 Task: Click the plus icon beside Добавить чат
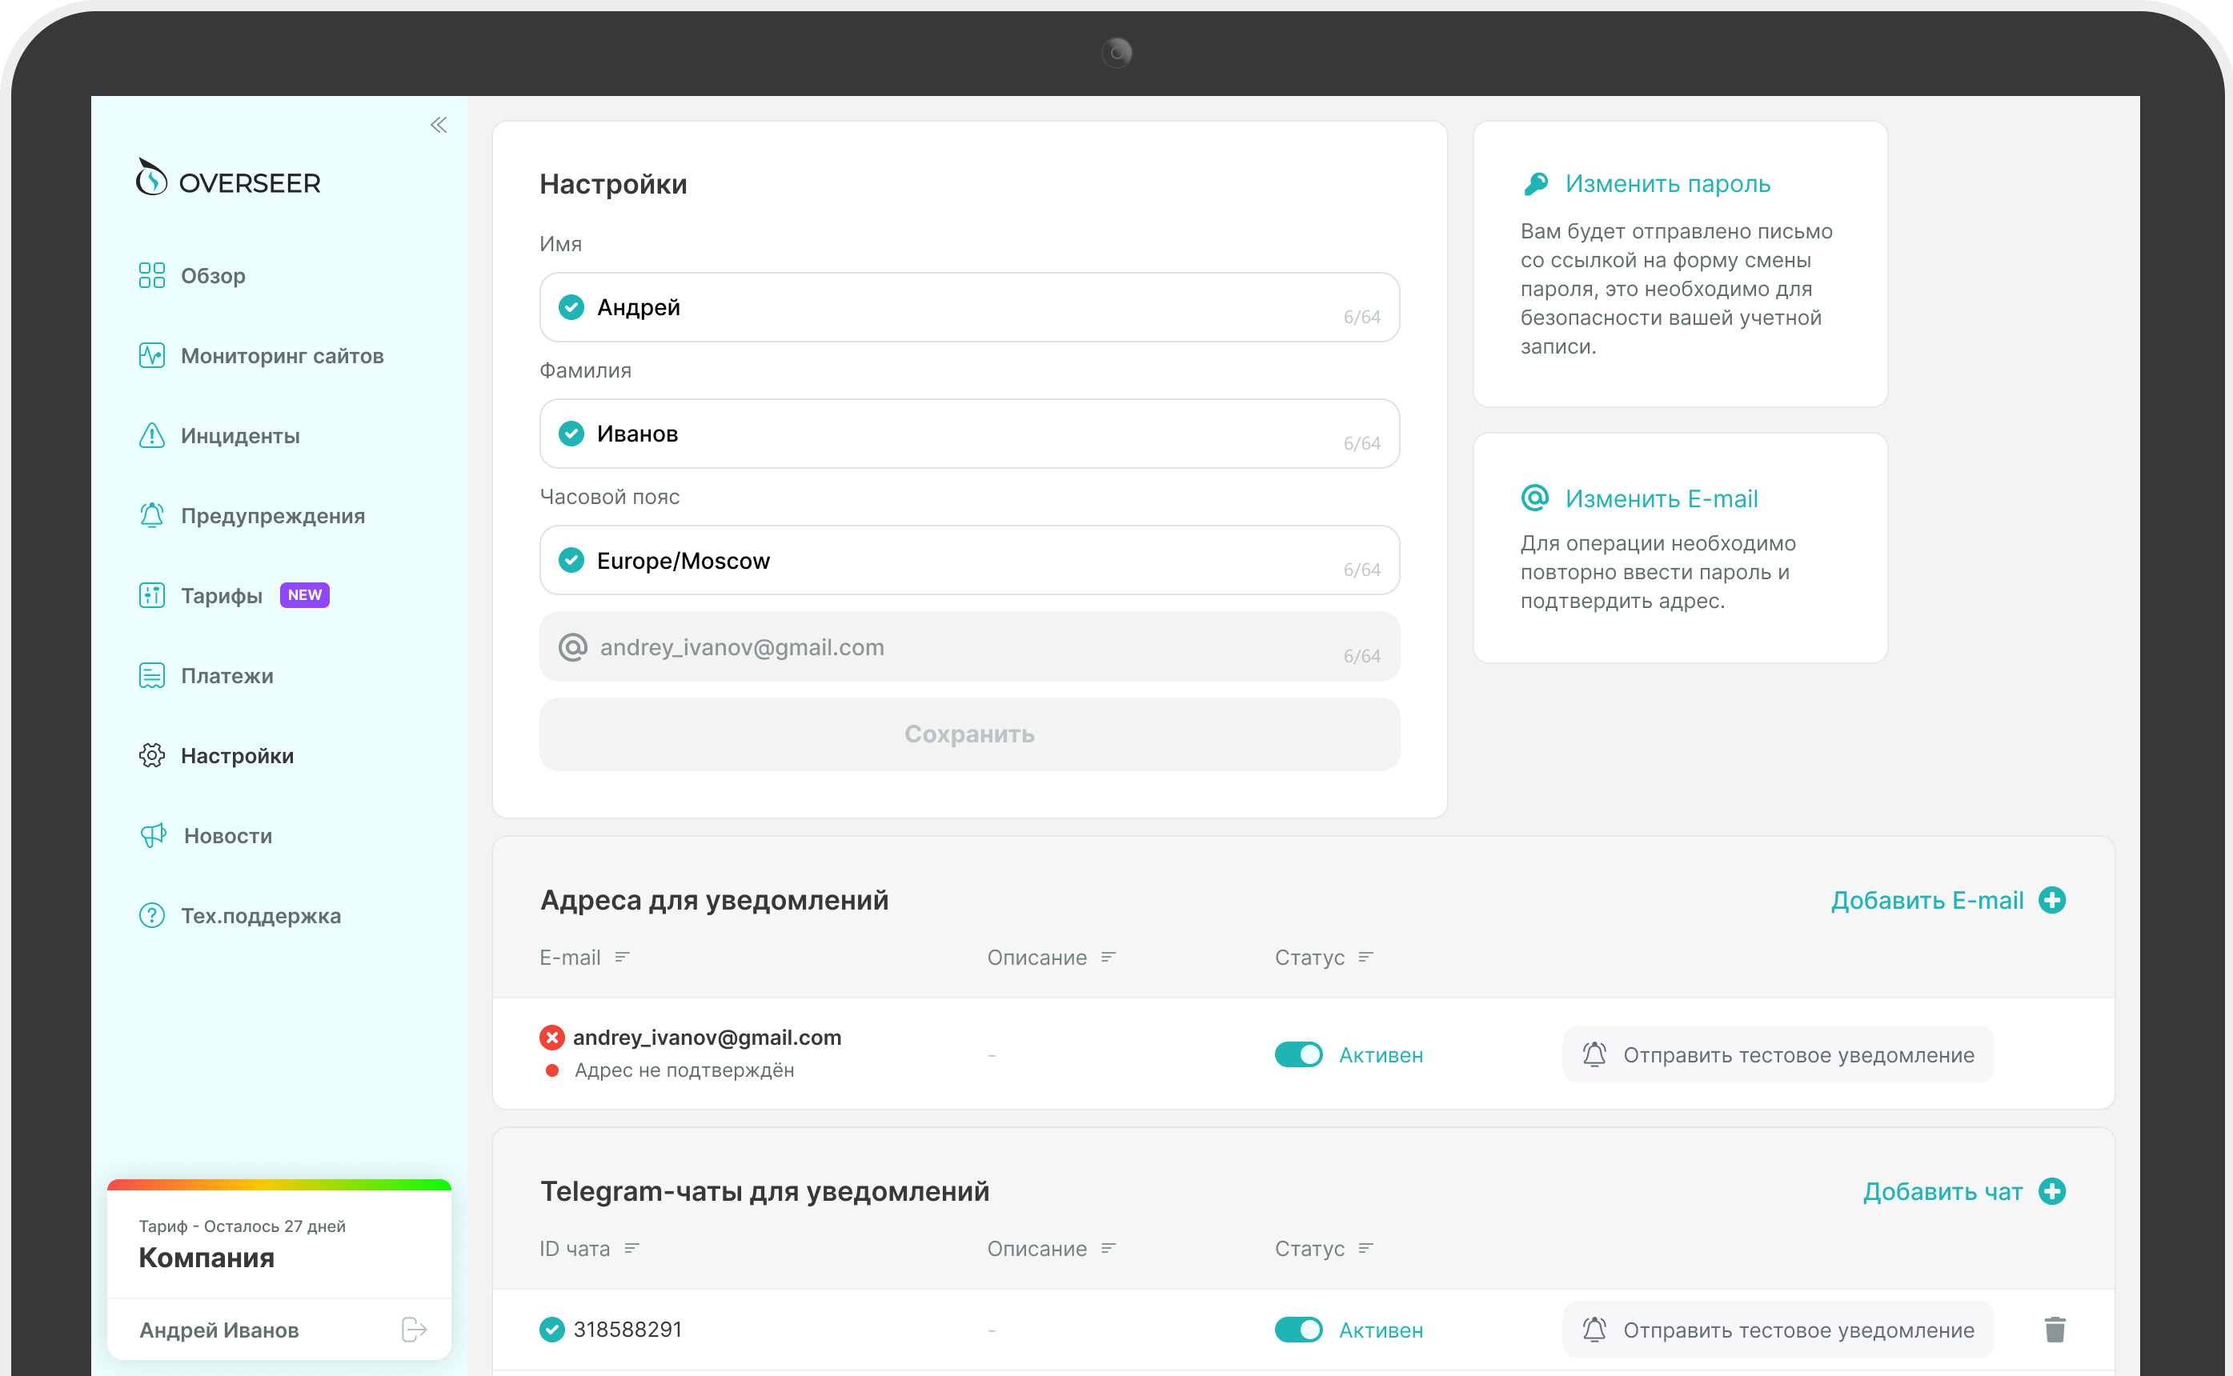(x=2052, y=1191)
